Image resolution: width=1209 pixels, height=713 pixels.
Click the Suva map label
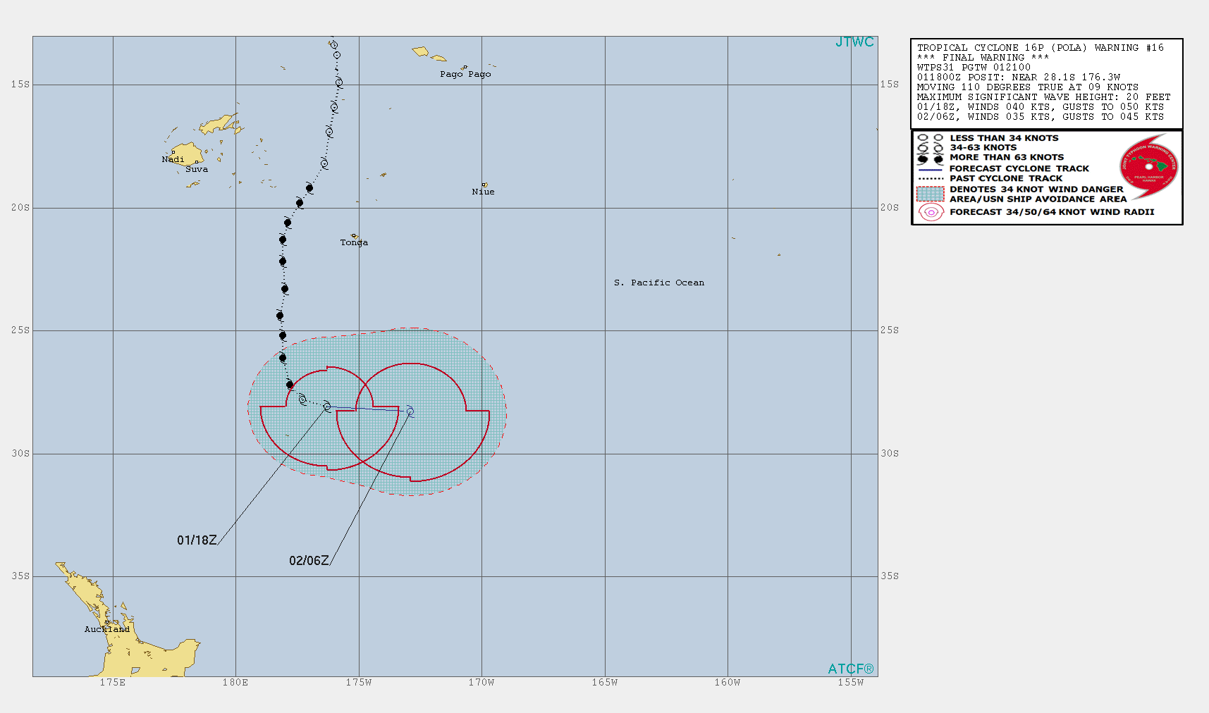197,169
